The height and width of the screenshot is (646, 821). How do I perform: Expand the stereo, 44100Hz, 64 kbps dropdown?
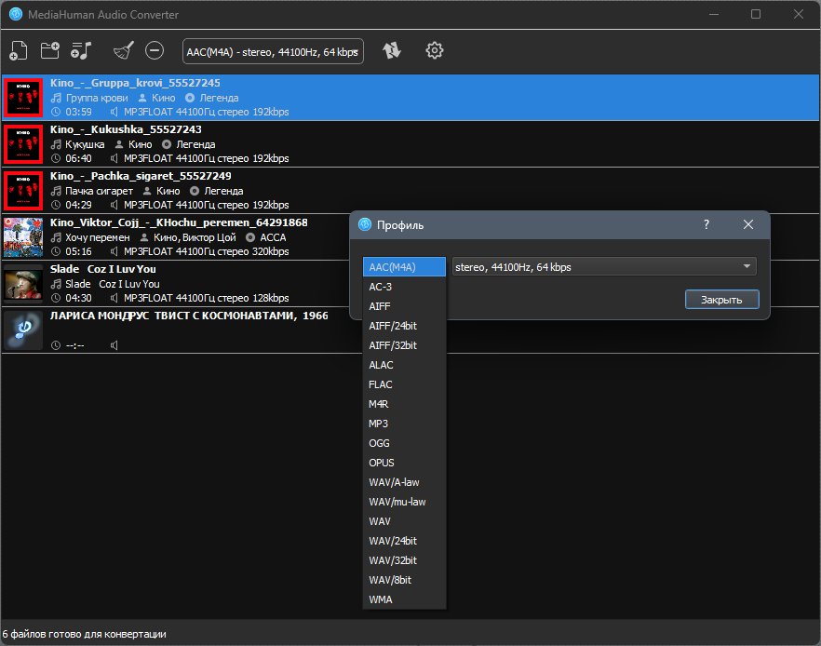pyautogui.click(x=604, y=266)
